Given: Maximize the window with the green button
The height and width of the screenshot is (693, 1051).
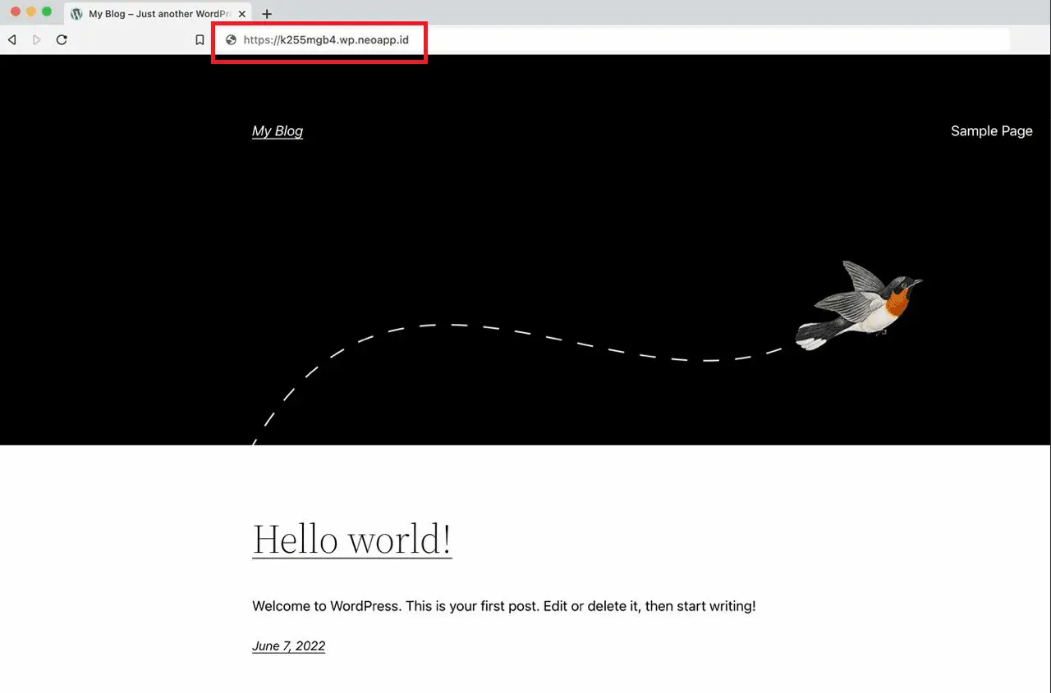Looking at the screenshot, I should tap(47, 12).
